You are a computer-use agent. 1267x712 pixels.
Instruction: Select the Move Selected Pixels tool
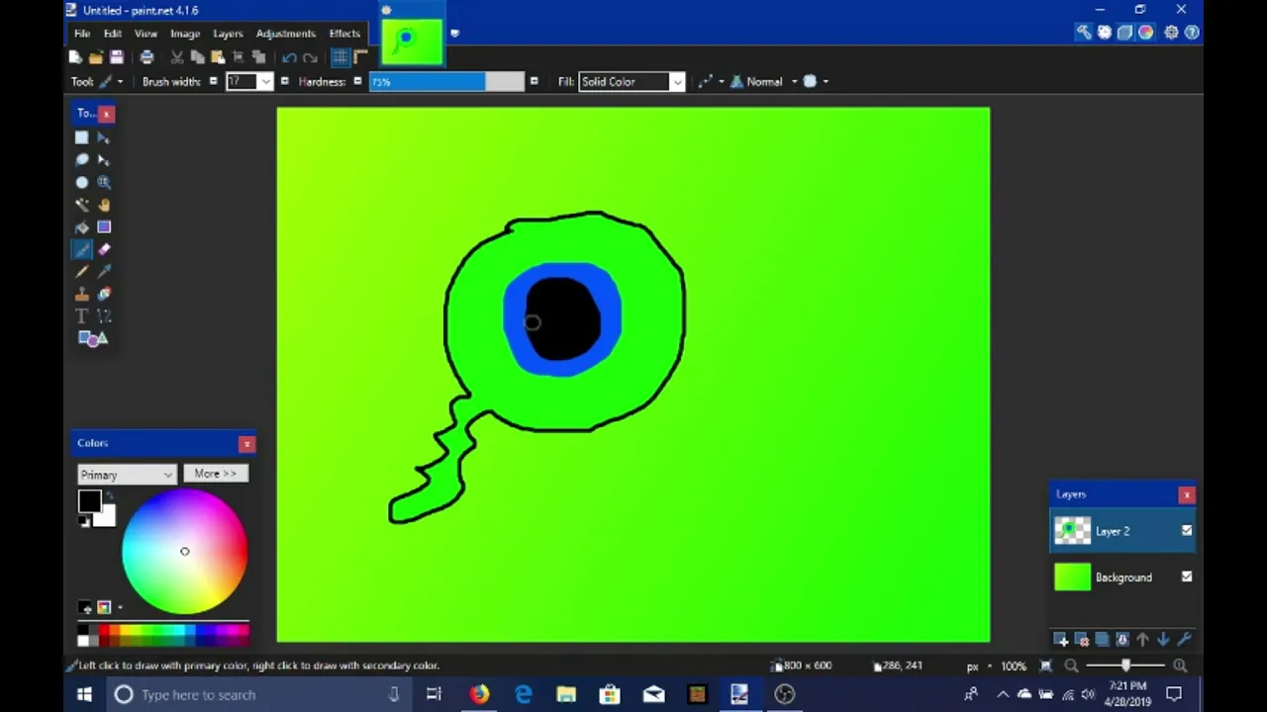pos(104,138)
